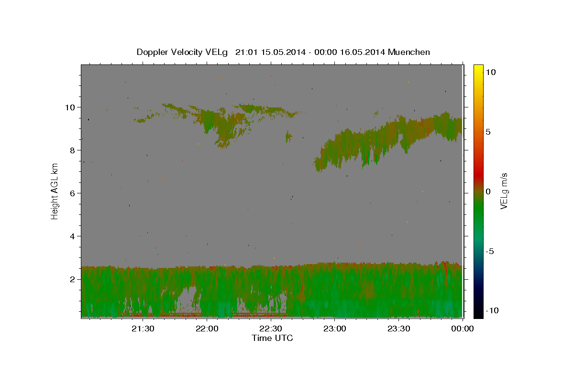This screenshot has width=574, height=382.
Task: Click the 'Time UTC' axis label
Action: (x=272, y=338)
